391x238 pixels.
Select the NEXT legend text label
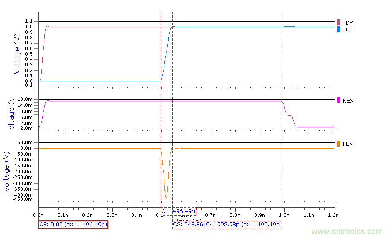tap(350, 101)
